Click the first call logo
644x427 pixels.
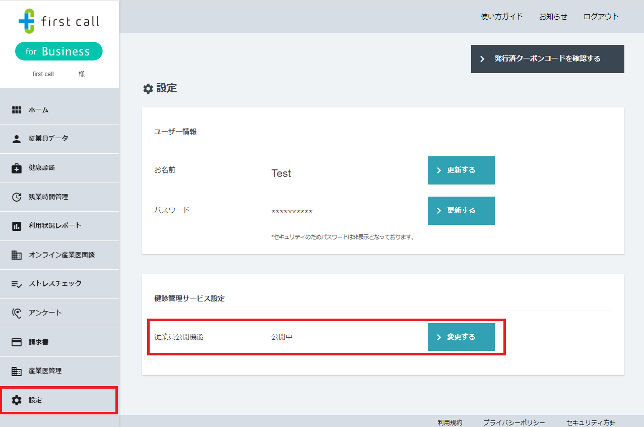click(58, 21)
